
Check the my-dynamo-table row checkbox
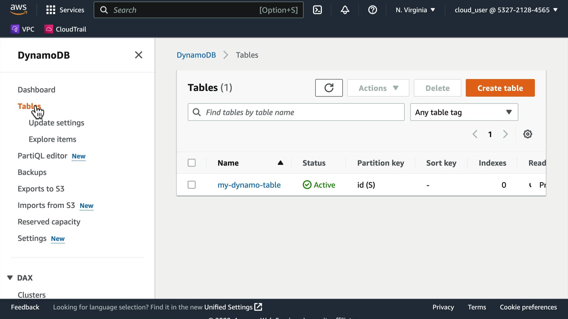point(192,185)
